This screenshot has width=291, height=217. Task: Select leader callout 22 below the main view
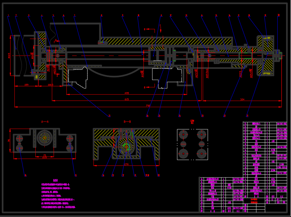pos(224,116)
